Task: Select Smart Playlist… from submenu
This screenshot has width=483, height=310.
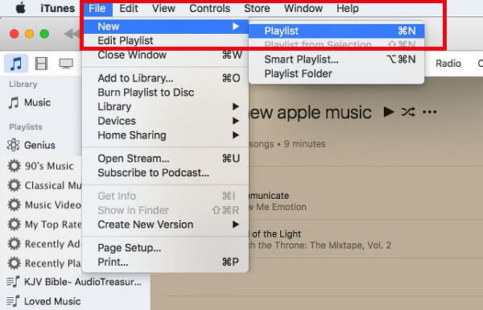Action: [336, 59]
